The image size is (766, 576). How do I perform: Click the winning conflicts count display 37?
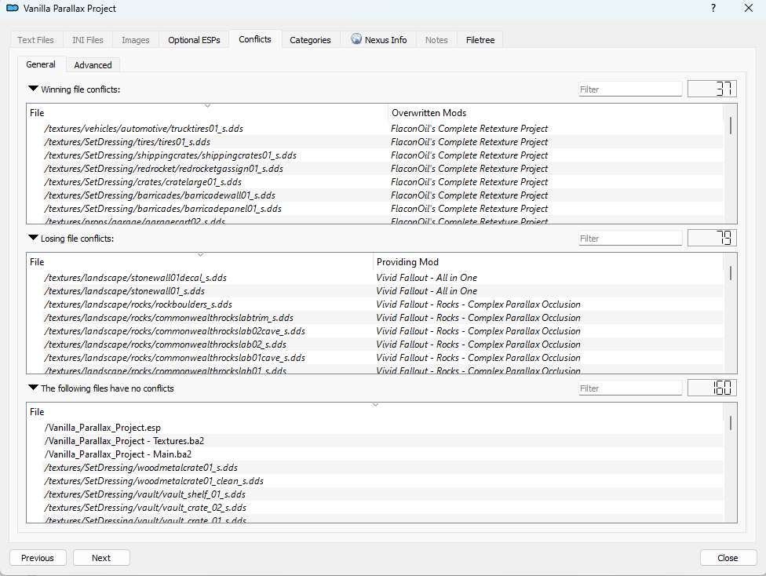tap(712, 89)
